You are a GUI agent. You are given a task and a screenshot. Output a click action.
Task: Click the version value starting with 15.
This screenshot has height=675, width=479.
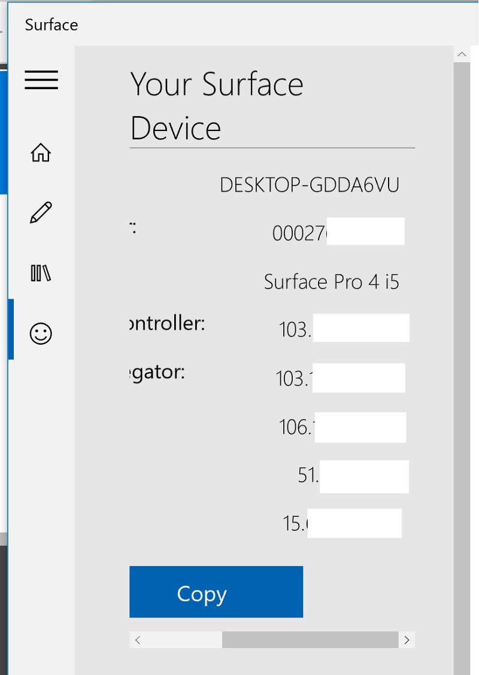pos(295,524)
